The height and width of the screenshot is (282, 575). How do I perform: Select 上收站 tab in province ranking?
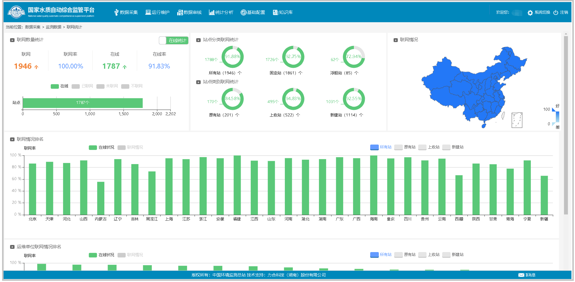tap(429, 147)
